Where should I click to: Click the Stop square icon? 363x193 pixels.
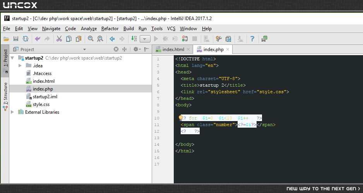coord(195,39)
